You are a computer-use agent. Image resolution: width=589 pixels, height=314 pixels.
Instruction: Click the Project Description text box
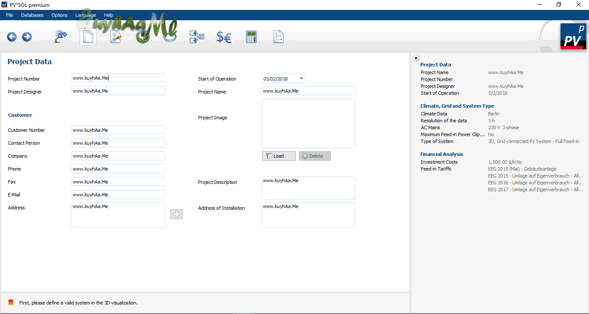point(309,188)
